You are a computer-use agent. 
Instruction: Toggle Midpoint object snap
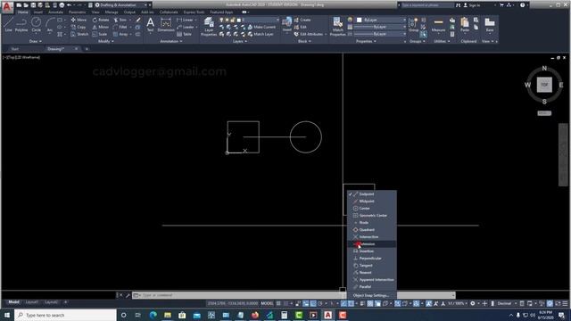tap(367, 202)
